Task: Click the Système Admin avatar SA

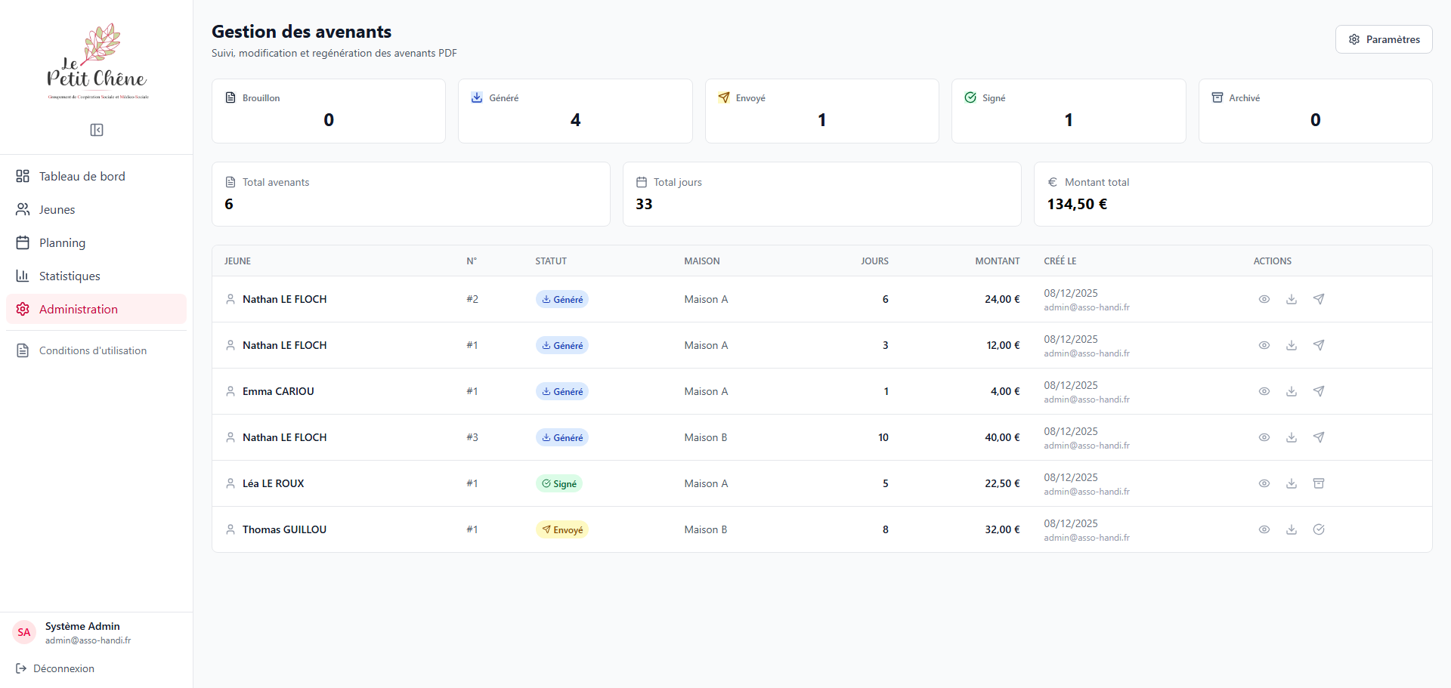Action: [24, 633]
